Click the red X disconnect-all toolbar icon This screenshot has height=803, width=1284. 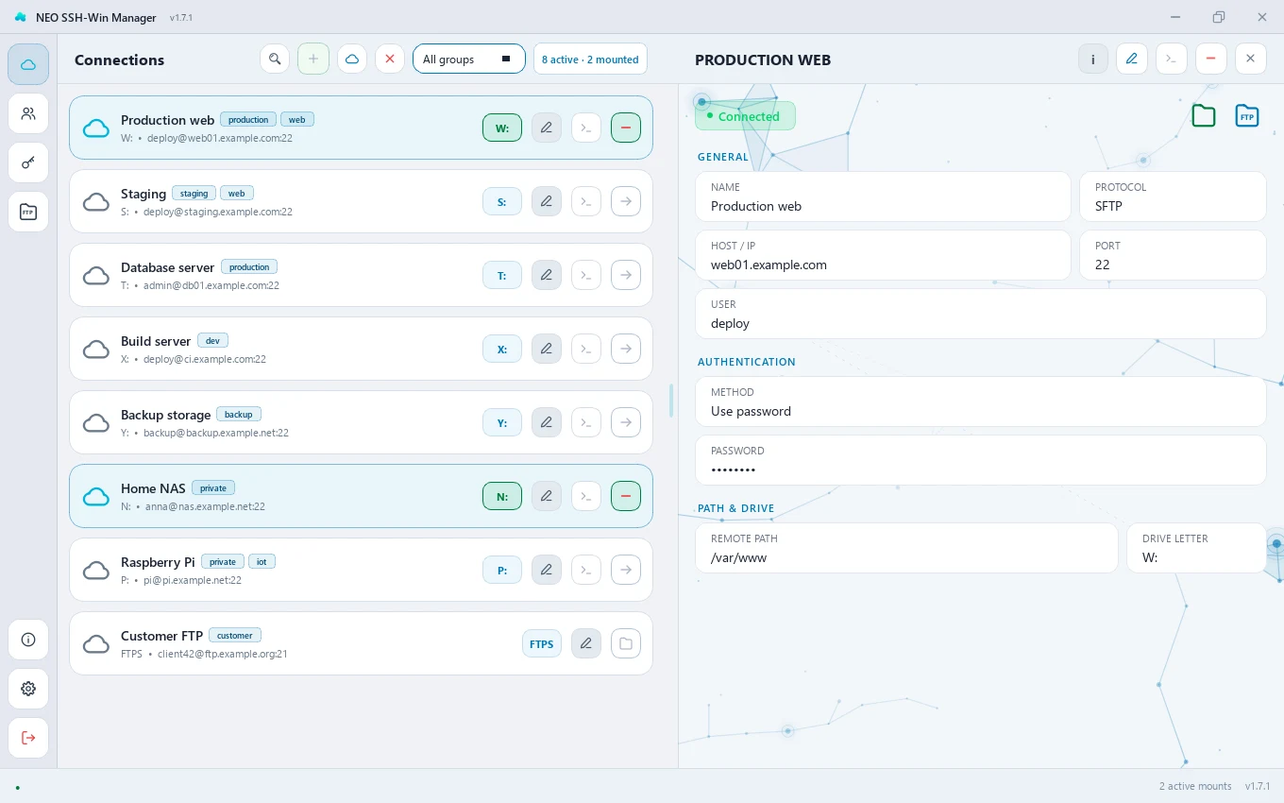(x=390, y=59)
